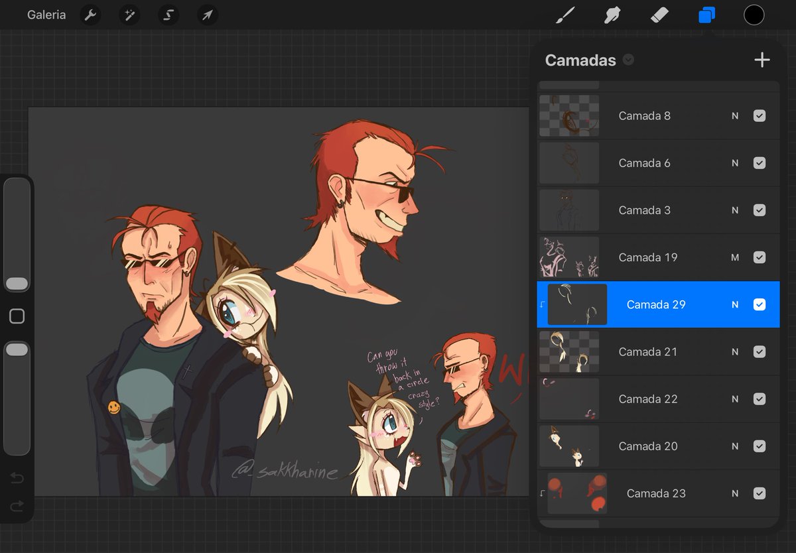Activate the Transform arrow tool
The width and height of the screenshot is (796, 553).
(x=208, y=15)
